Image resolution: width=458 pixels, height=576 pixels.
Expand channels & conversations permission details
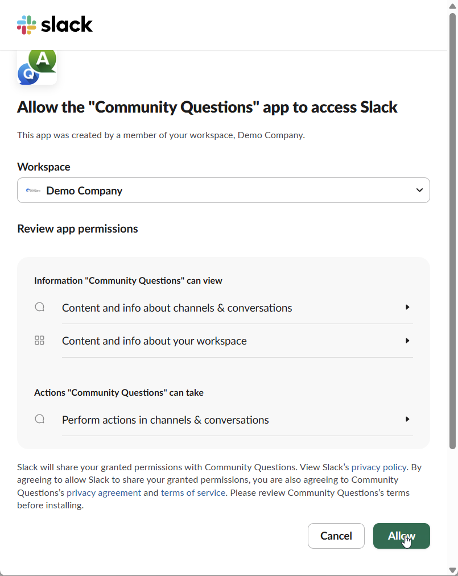click(x=407, y=307)
